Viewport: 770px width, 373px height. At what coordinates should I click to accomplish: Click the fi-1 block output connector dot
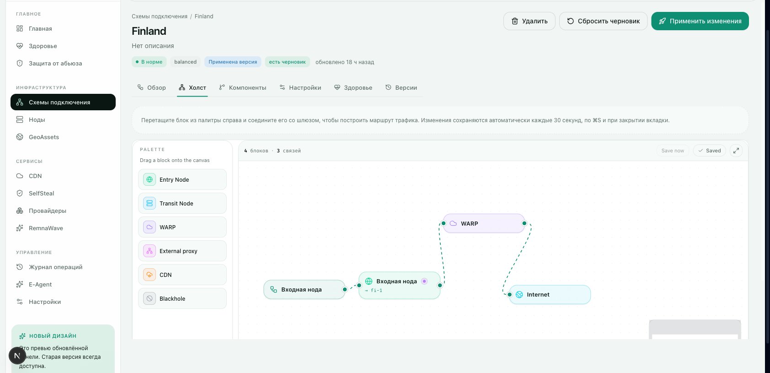tap(440, 285)
